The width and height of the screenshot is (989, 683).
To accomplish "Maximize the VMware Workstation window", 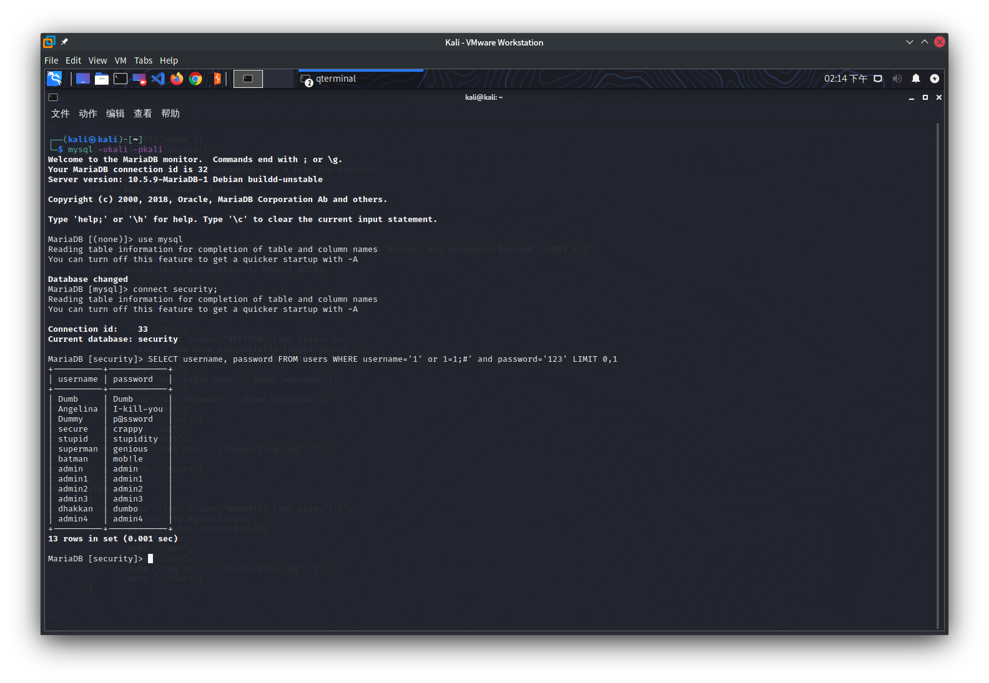I will (x=925, y=42).
